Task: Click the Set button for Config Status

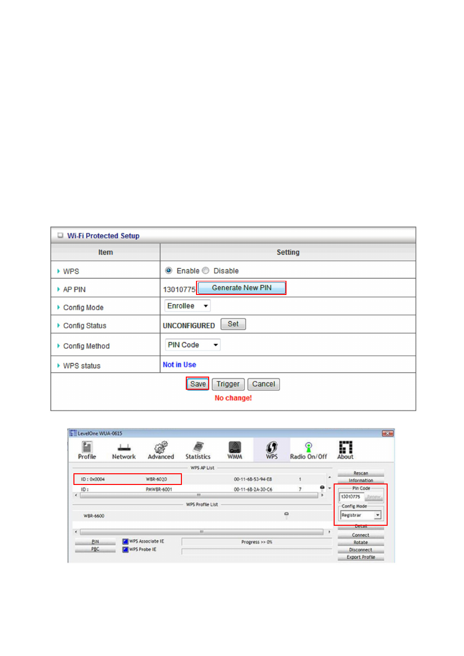Action: click(x=233, y=324)
